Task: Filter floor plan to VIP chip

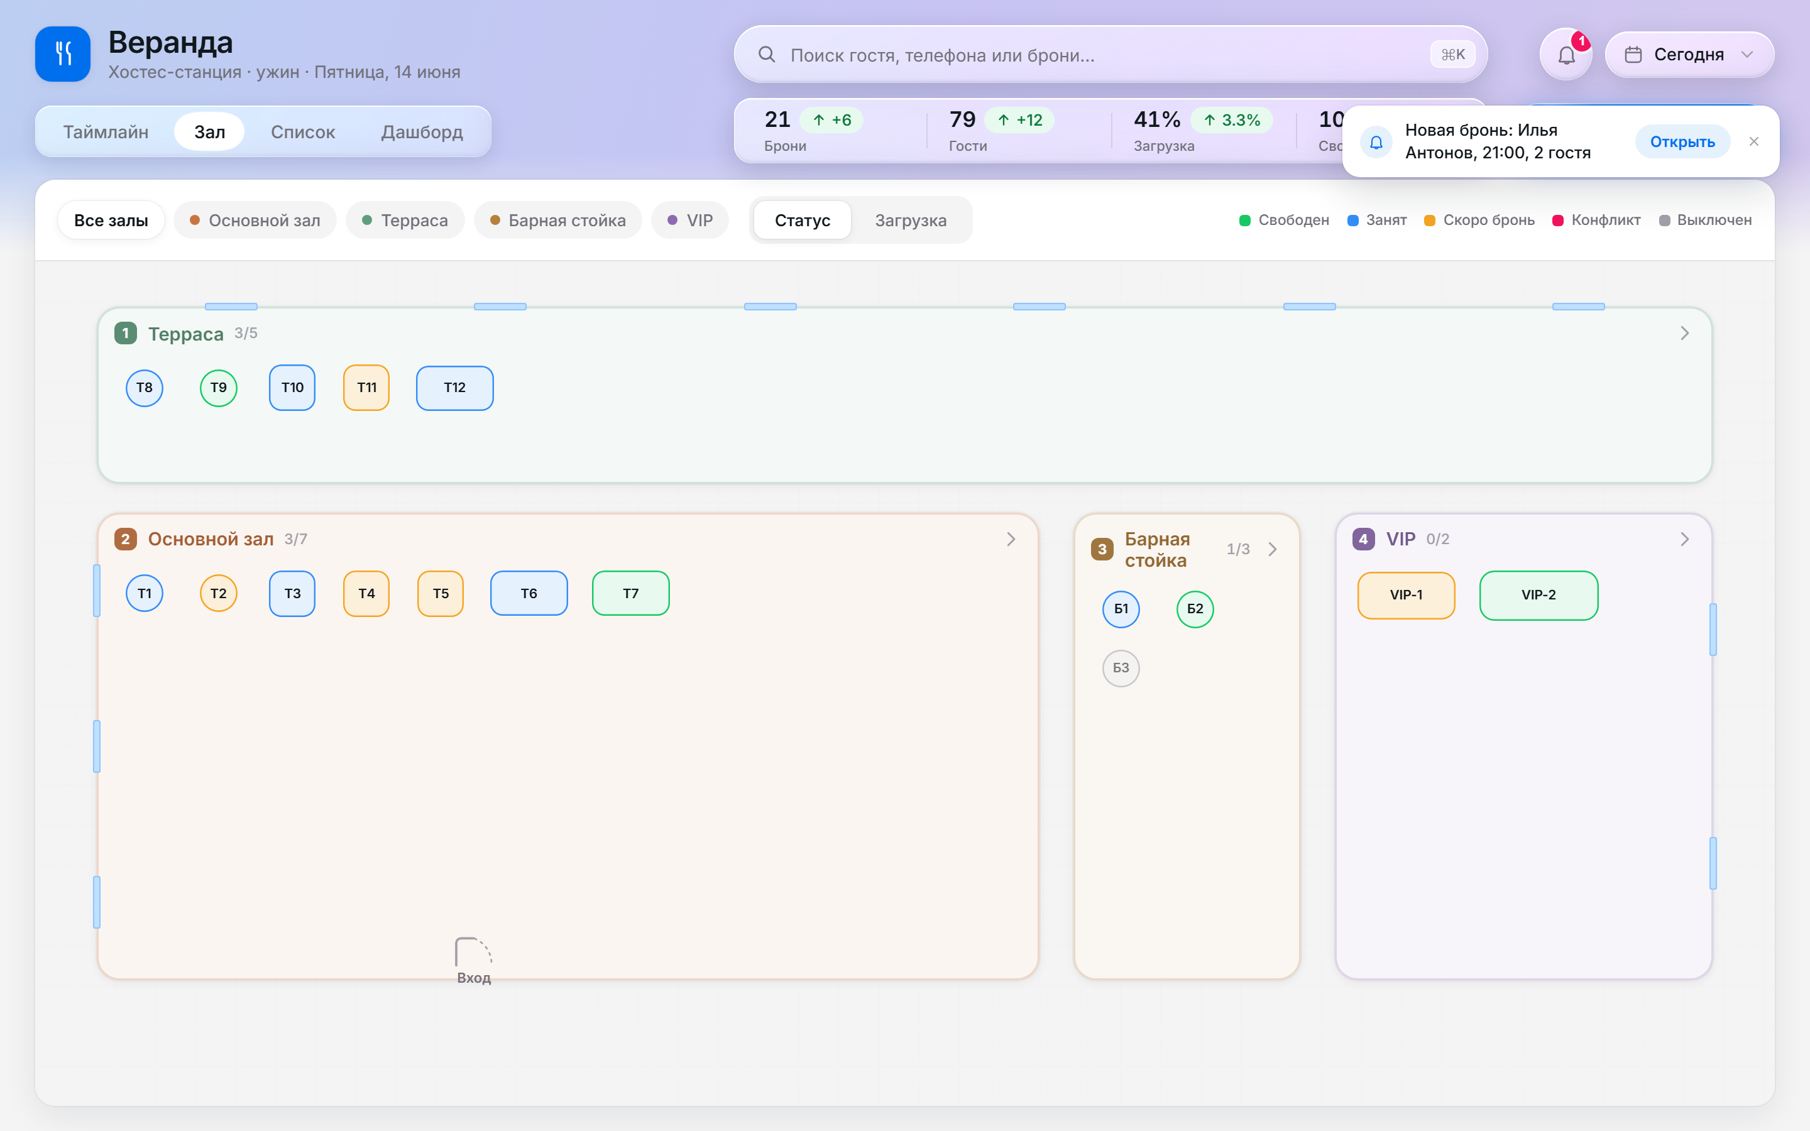Action: pyautogui.click(x=689, y=220)
